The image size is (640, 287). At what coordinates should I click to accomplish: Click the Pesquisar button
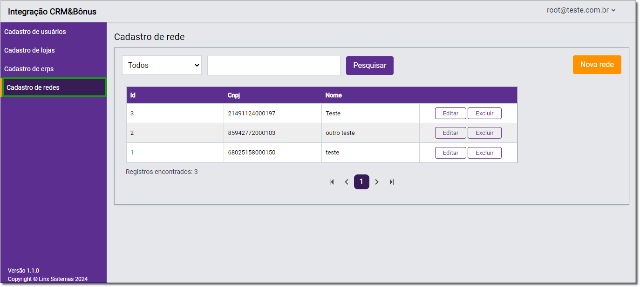point(370,66)
